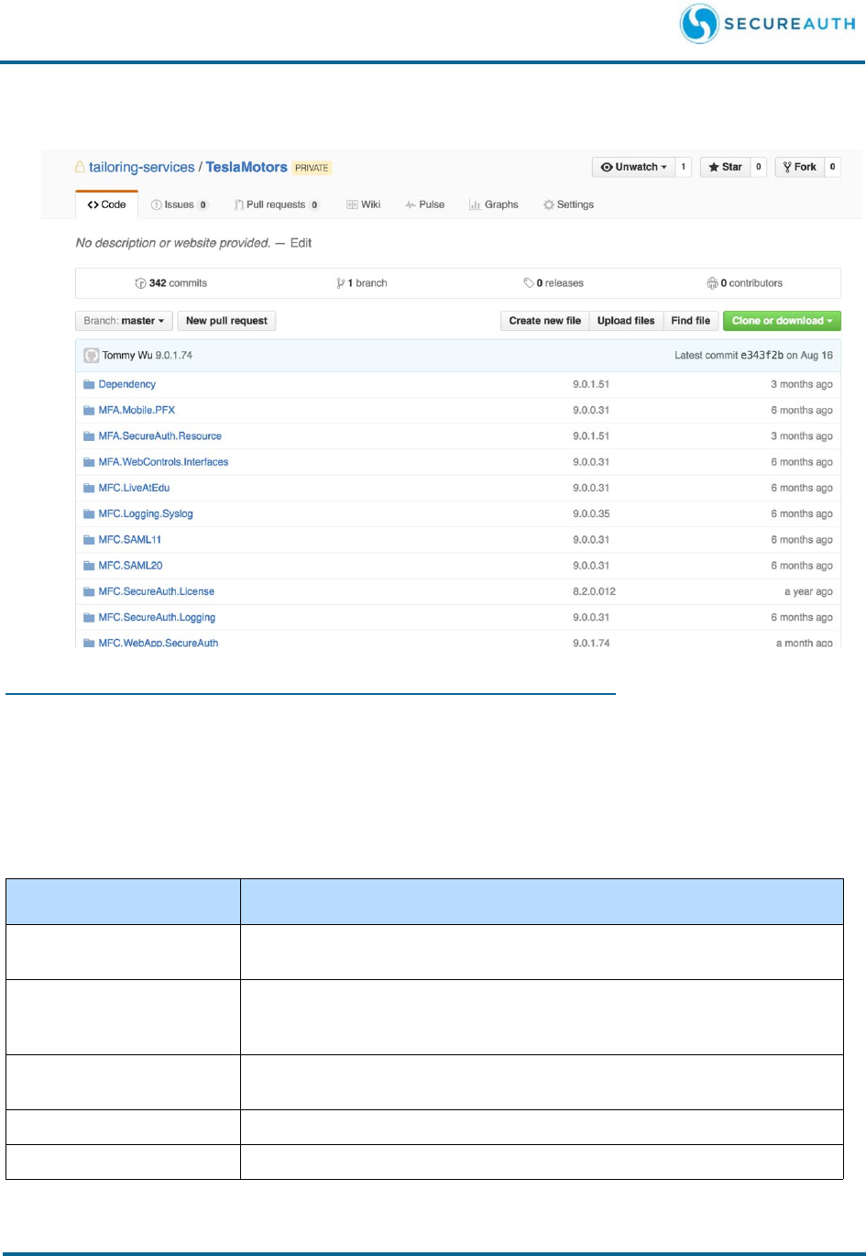This screenshot has width=866, height=1256.
Task: Click the folder icon beside MFC.SecureAuth.Logging
Action: point(89,617)
